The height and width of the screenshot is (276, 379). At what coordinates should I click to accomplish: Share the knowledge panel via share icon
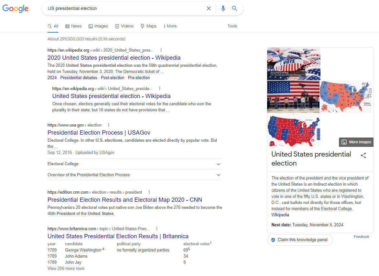[x=363, y=156]
